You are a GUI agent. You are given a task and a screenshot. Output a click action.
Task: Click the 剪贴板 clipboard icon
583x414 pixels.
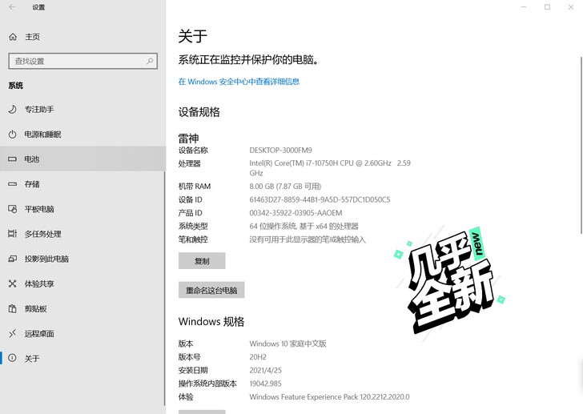click(12, 308)
